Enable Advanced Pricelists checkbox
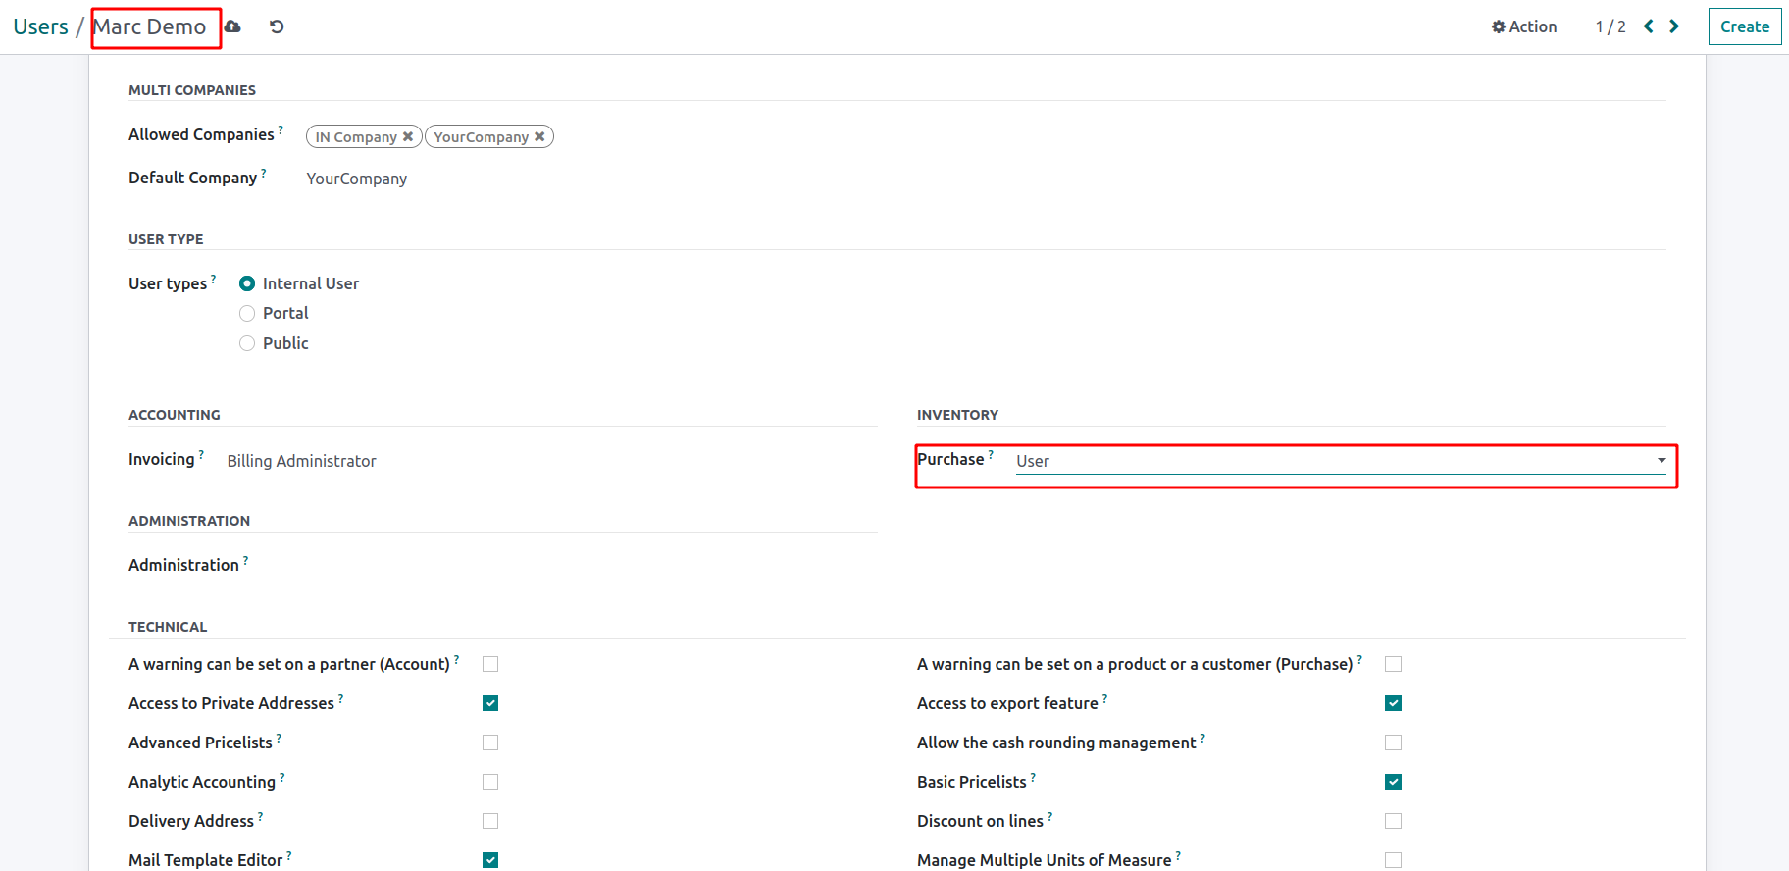 [x=490, y=743]
